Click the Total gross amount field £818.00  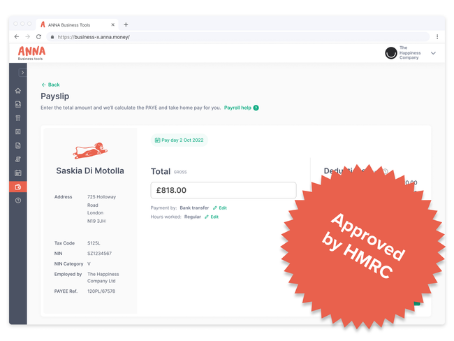(x=224, y=190)
